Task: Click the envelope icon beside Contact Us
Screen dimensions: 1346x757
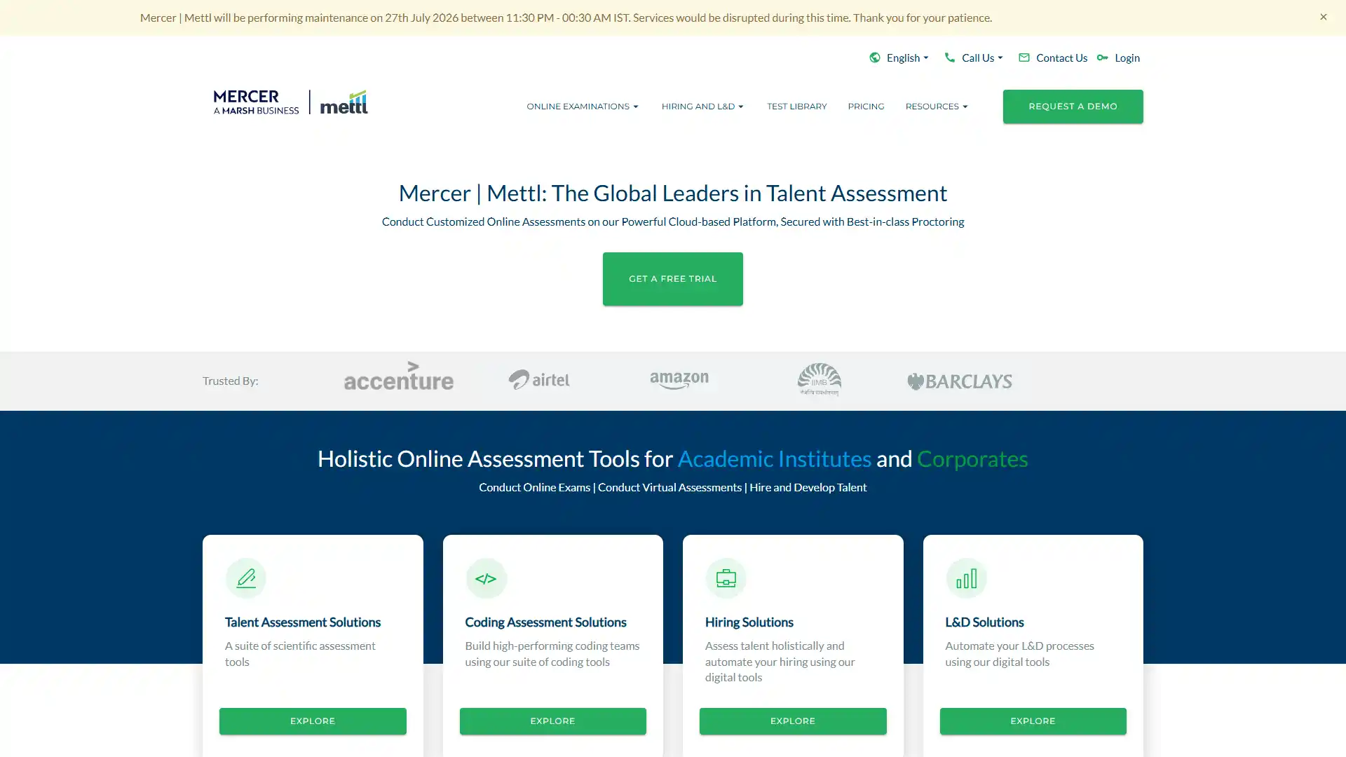Action: pyautogui.click(x=1024, y=57)
